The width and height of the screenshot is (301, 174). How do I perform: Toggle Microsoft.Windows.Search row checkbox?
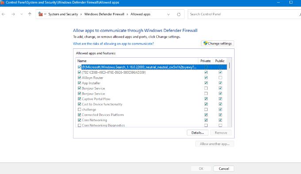tap(80, 67)
